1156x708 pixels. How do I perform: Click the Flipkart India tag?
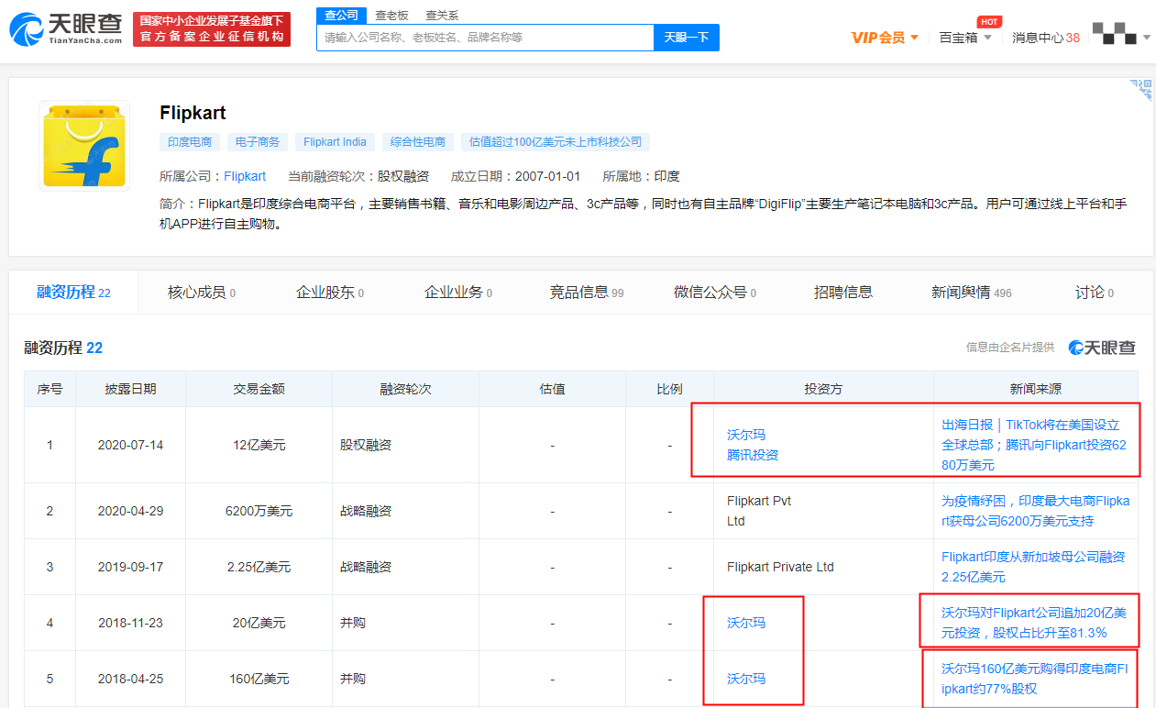(335, 142)
